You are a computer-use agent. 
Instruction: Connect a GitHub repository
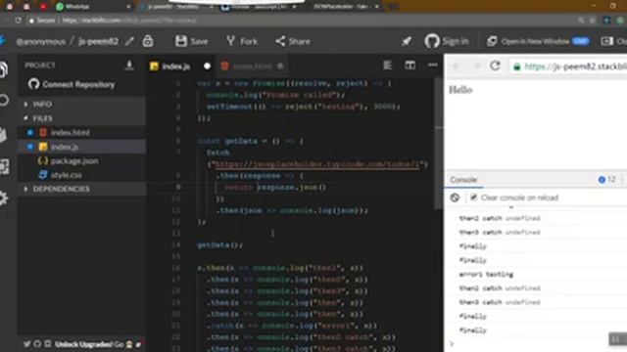click(x=72, y=84)
